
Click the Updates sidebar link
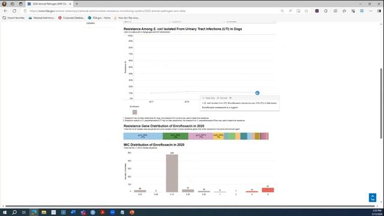tap(91, 23)
